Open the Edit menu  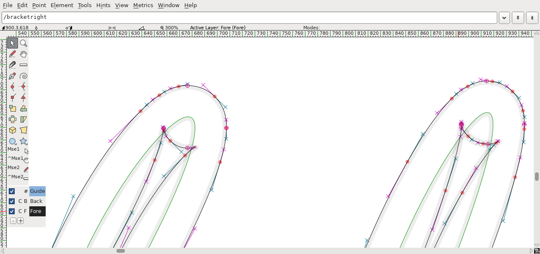22,5
